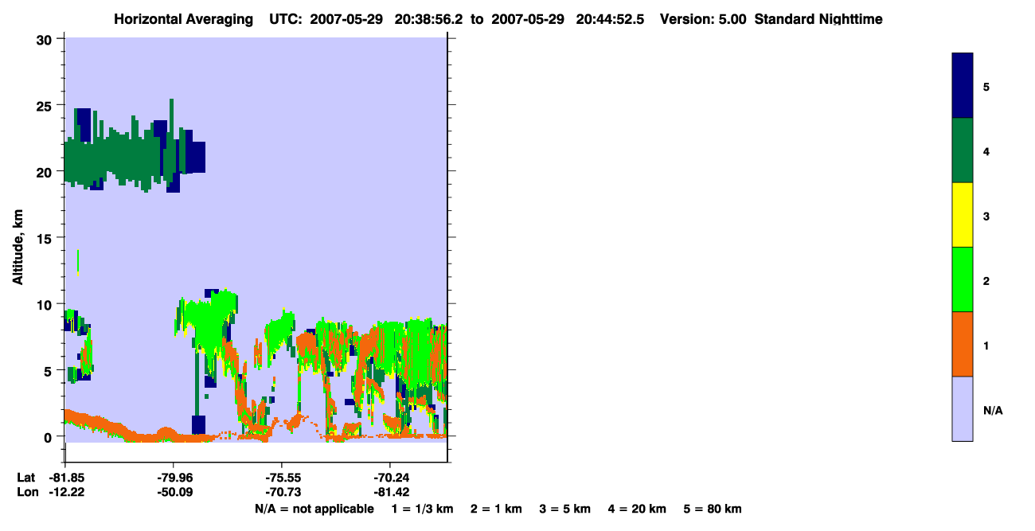Screen dimensions: 1035x531
Task: Click the 'Lon' row label
Action: tap(26, 492)
